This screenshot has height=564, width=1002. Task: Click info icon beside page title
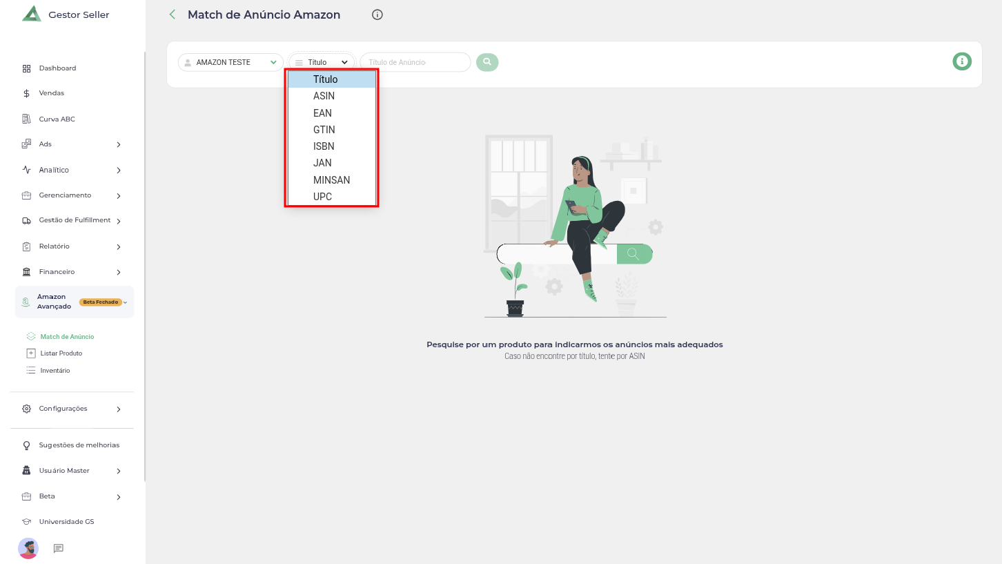(x=377, y=14)
